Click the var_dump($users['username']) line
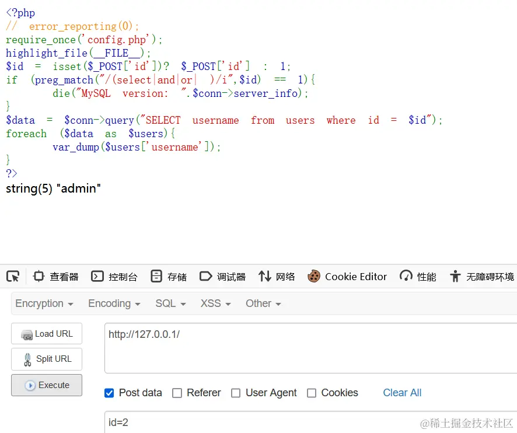 [137, 146]
